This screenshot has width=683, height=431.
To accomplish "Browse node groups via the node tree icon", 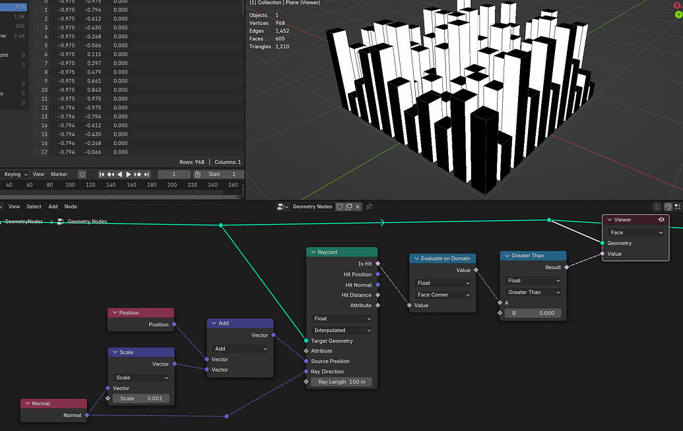I will pyautogui.click(x=282, y=206).
